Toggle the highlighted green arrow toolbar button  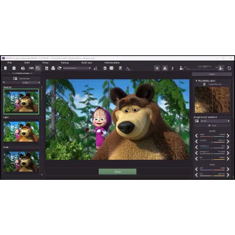157,68
